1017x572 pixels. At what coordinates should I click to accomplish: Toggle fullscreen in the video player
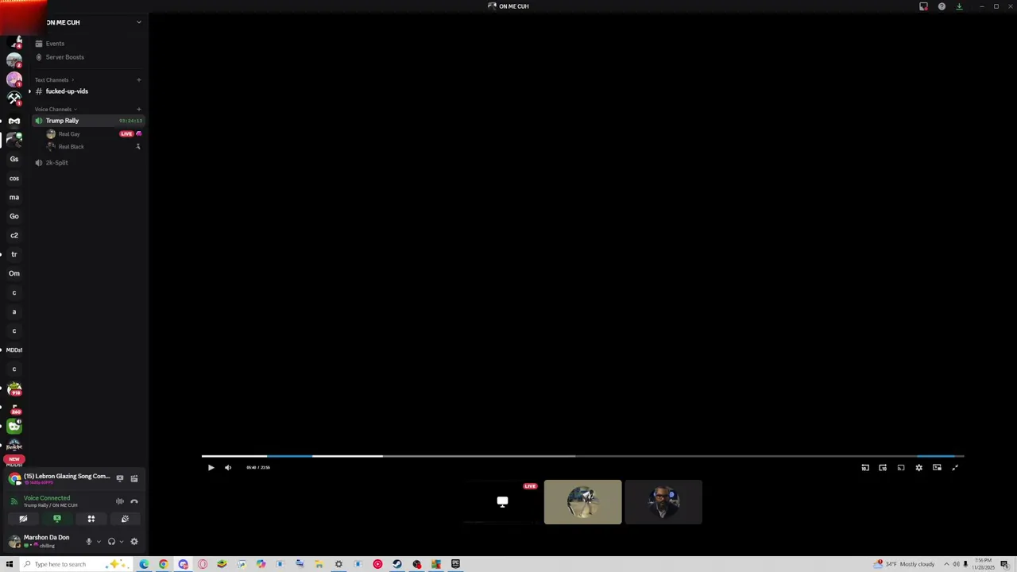click(x=955, y=467)
